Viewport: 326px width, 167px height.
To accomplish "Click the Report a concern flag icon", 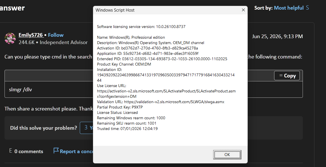I will click(x=56, y=151).
